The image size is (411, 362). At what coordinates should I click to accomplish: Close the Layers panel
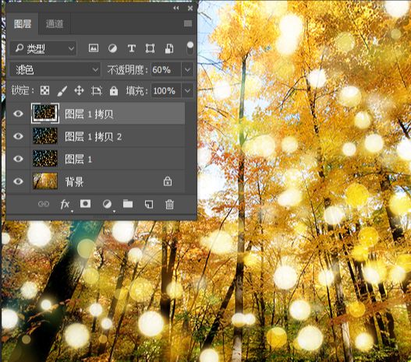pos(190,8)
